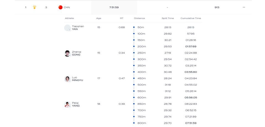Viewport: 265px width, 127px height.
Task: Click the 50m split marker dot
Action: click(134, 27)
